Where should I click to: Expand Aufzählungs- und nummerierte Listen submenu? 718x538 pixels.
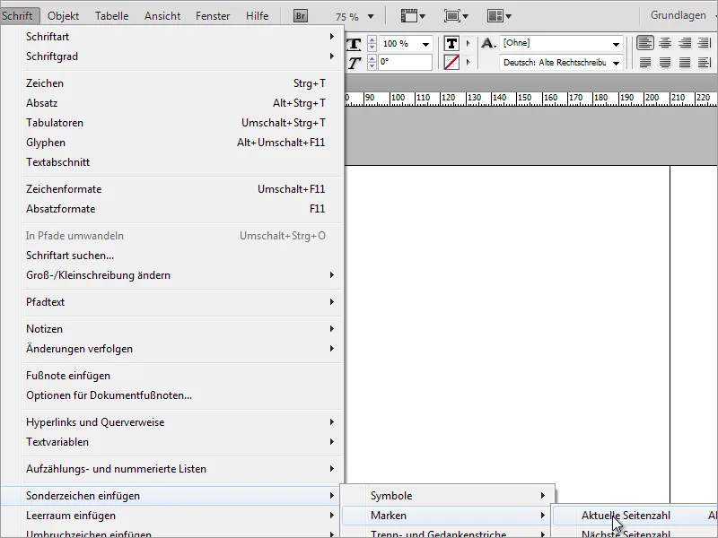tap(182, 469)
